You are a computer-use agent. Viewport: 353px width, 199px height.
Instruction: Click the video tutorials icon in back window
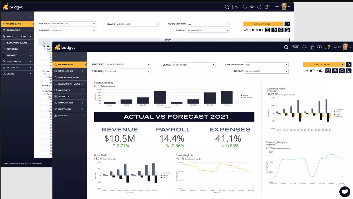point(252,7)
